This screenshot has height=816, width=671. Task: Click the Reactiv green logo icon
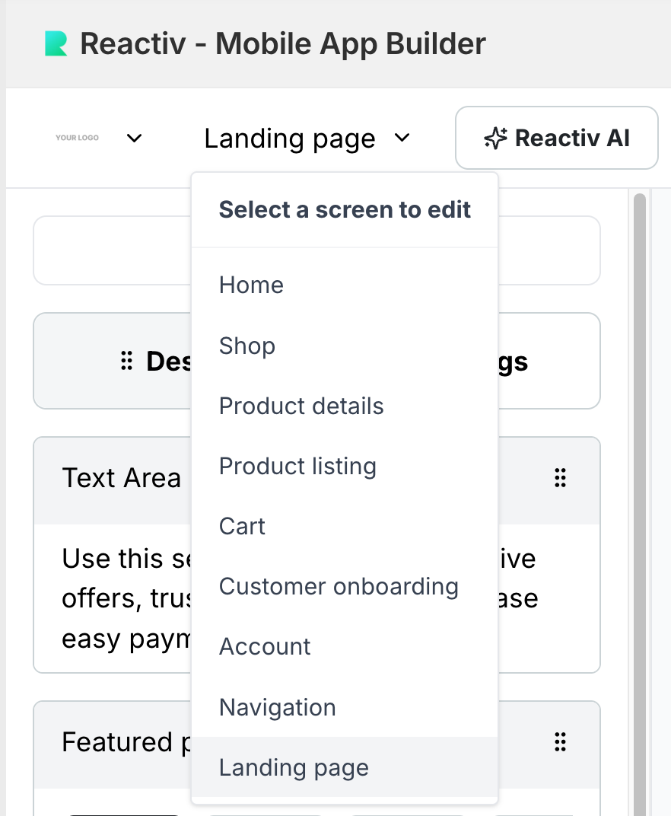pyautogui.click(x=56, y=44)
